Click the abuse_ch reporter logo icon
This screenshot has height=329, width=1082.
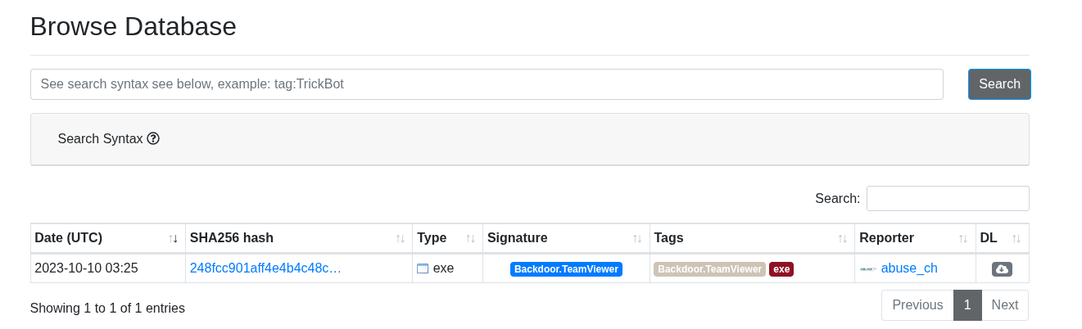pos(868,268)
